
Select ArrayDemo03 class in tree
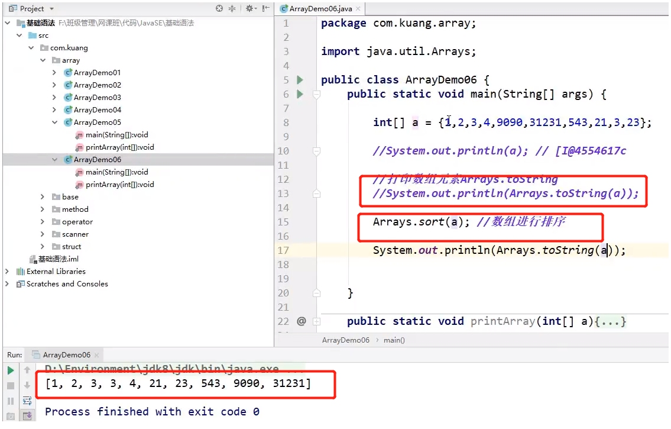point(97,97)
